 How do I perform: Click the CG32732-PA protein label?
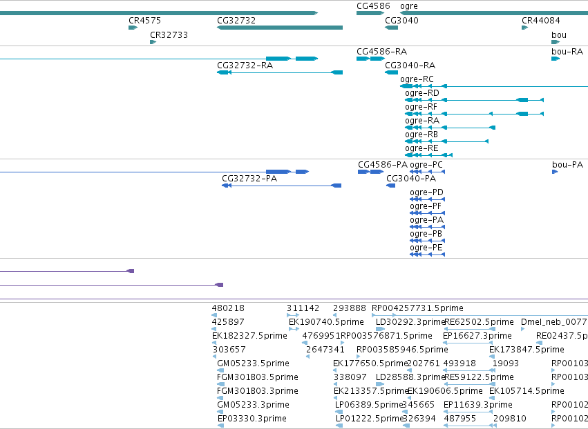[x=249, y=179]
